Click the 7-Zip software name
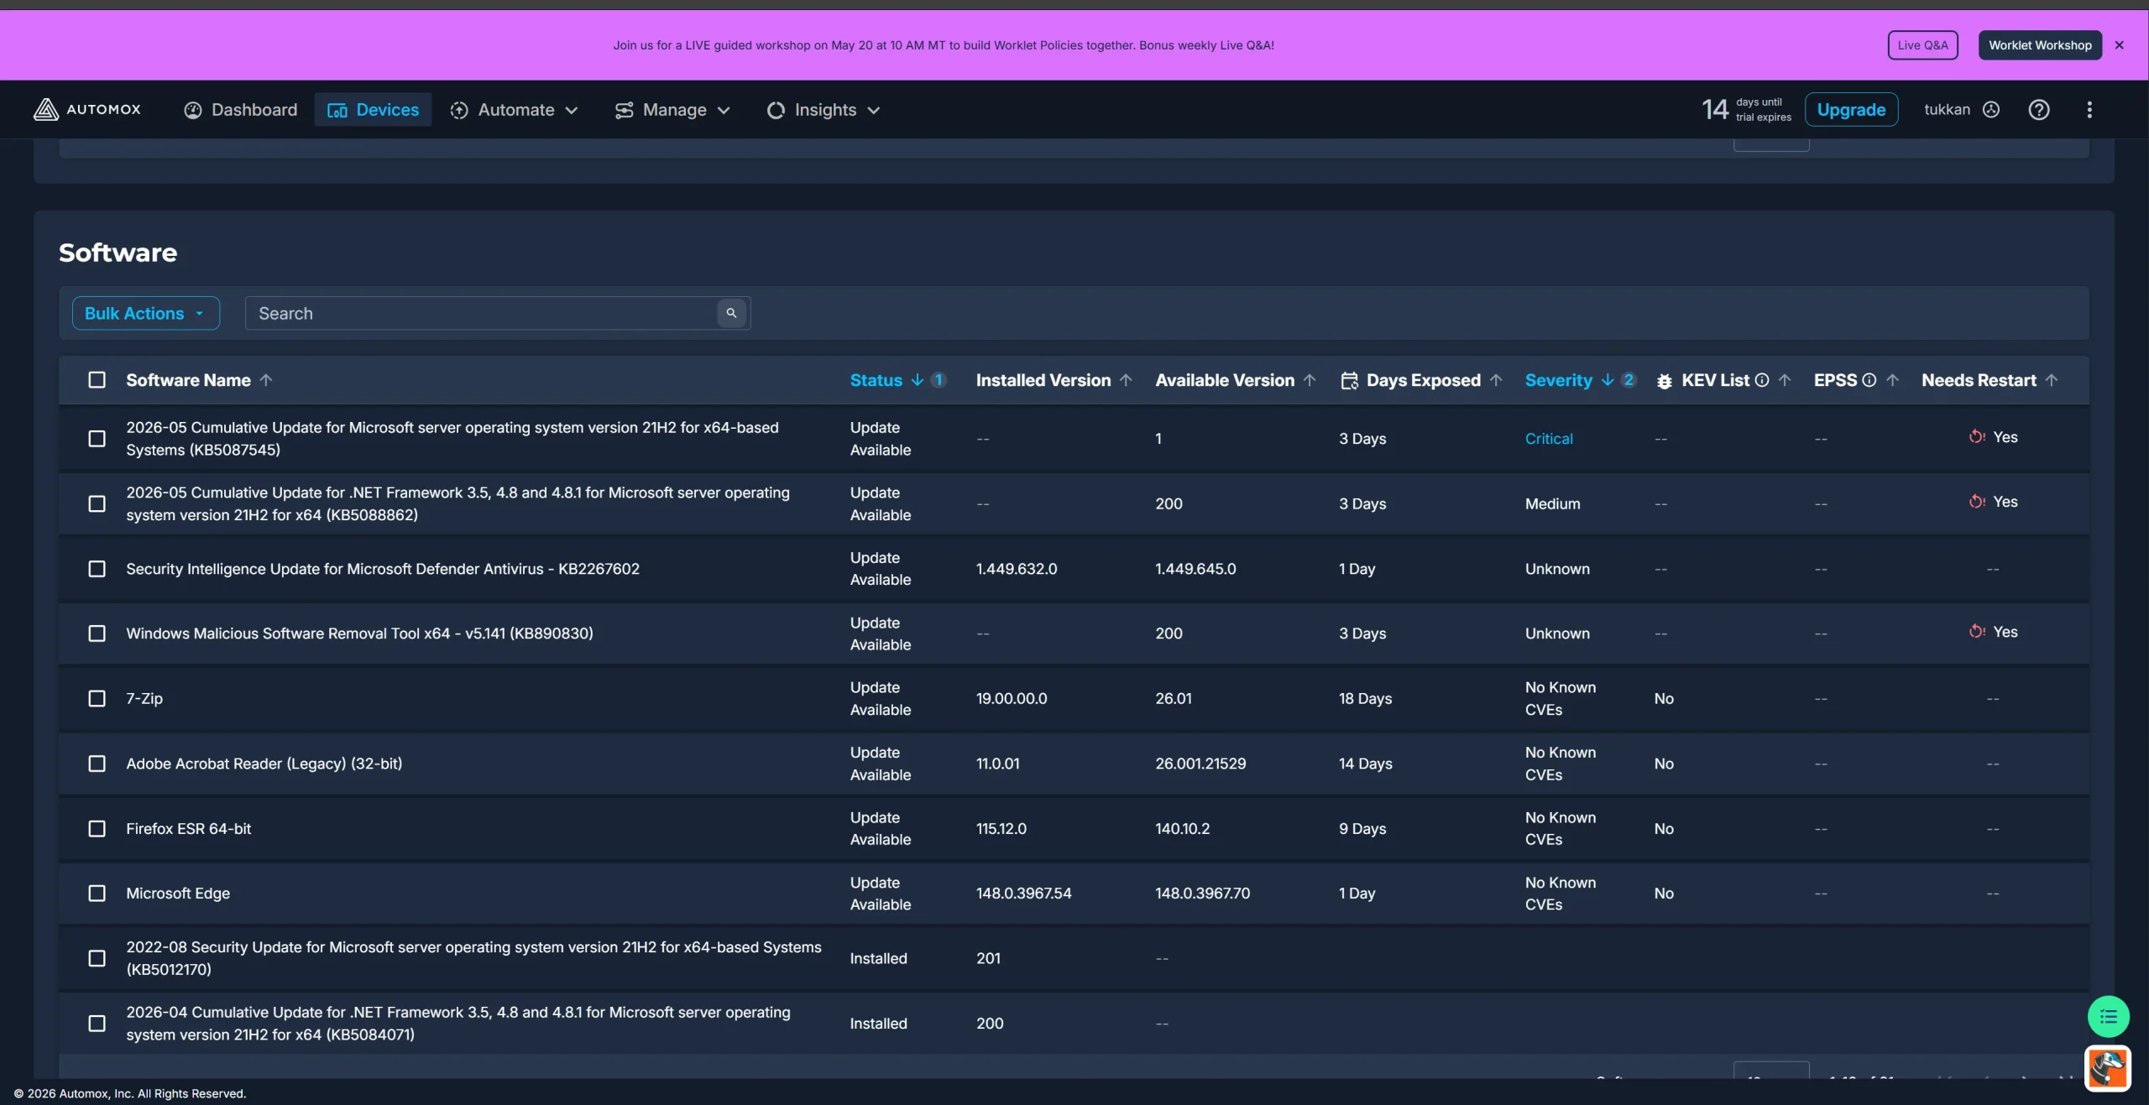The width and height of the screenshot is (2149, 1105). (144, 699)
